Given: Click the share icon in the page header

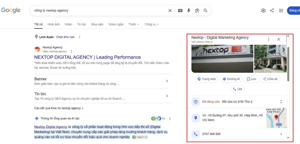Looking at the screenshot, I should [272, 10].
